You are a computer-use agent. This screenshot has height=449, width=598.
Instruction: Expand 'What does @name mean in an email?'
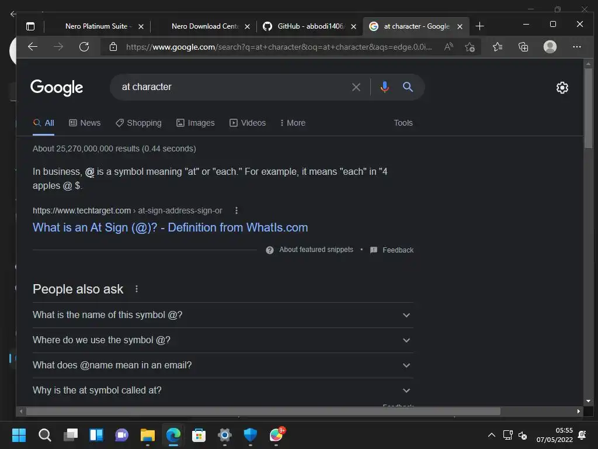coord(222,365)
